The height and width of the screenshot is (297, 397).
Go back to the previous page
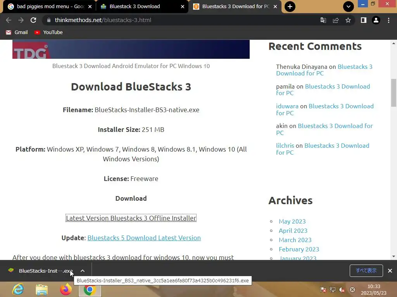click(x=9, y=20)
